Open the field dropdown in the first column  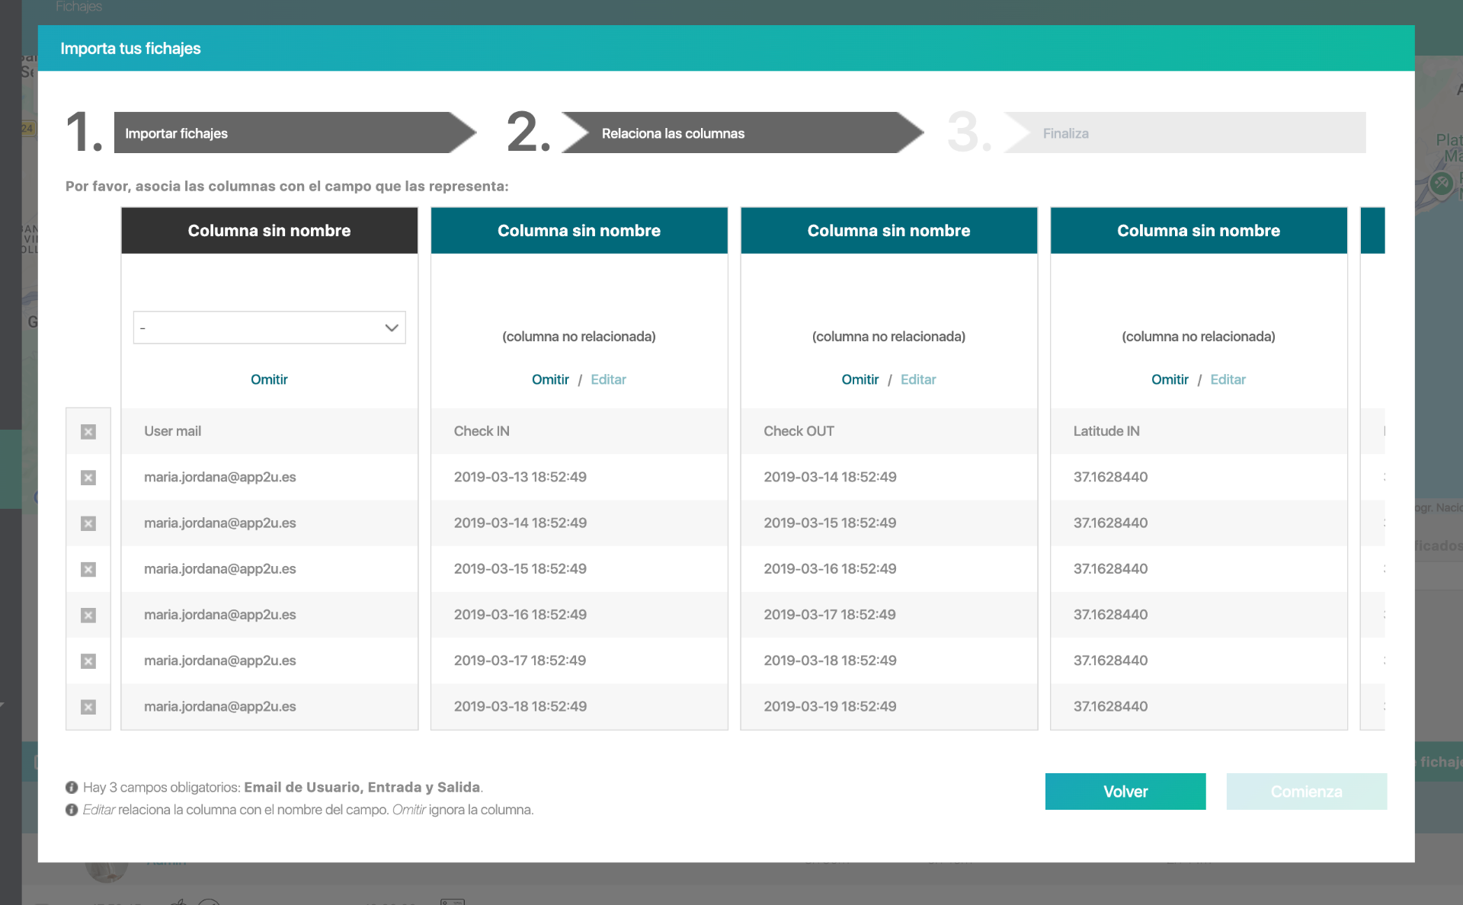pyautogui.click(x=269, y=328)
